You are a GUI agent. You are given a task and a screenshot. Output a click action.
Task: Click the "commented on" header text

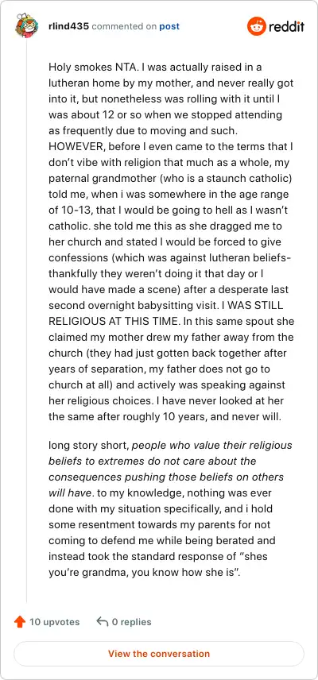click(124, 26)
